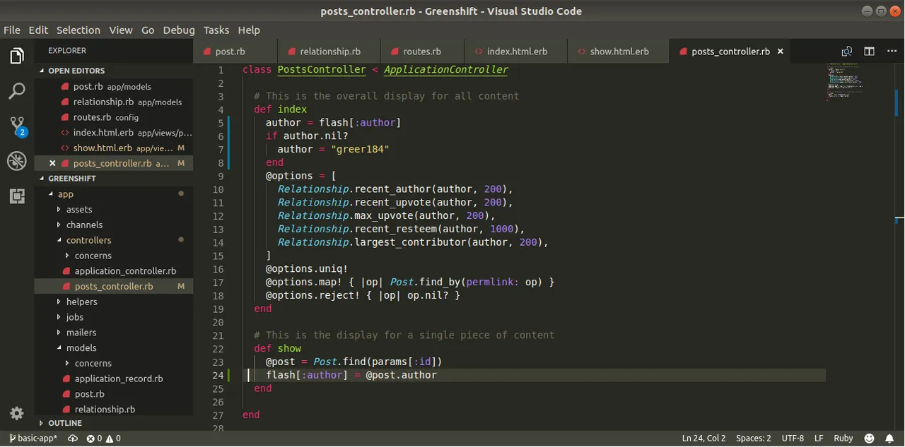
Task: Expand the mailers folder
Action: [114, 333]
